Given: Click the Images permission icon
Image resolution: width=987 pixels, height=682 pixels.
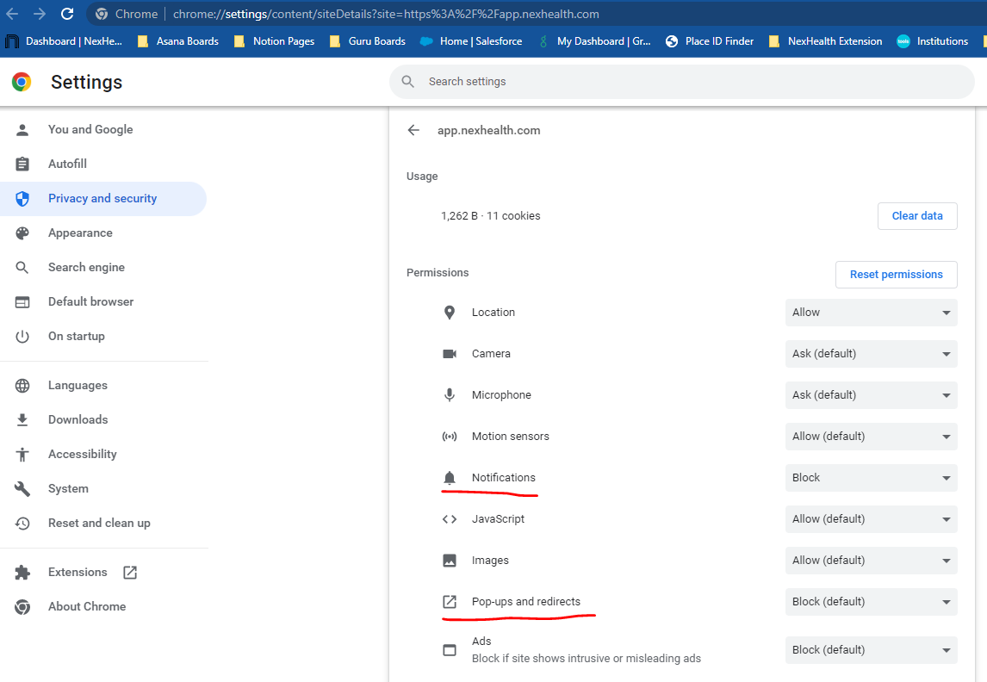Looking at the screenshot, I should [450, 561].
